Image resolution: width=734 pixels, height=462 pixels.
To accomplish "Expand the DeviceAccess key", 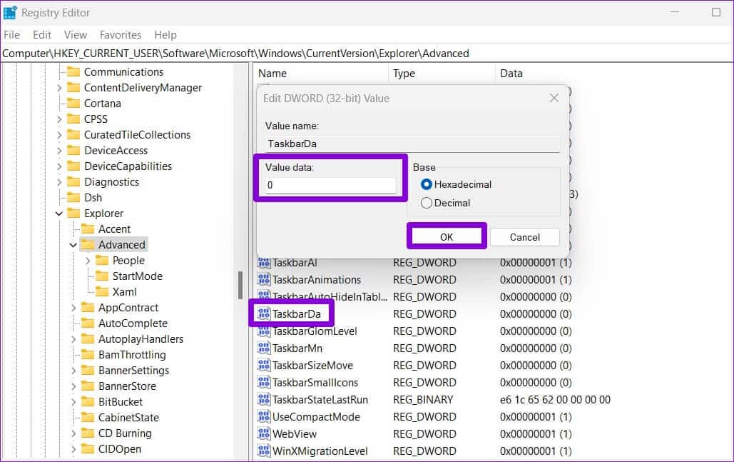I will click(59, 151).
